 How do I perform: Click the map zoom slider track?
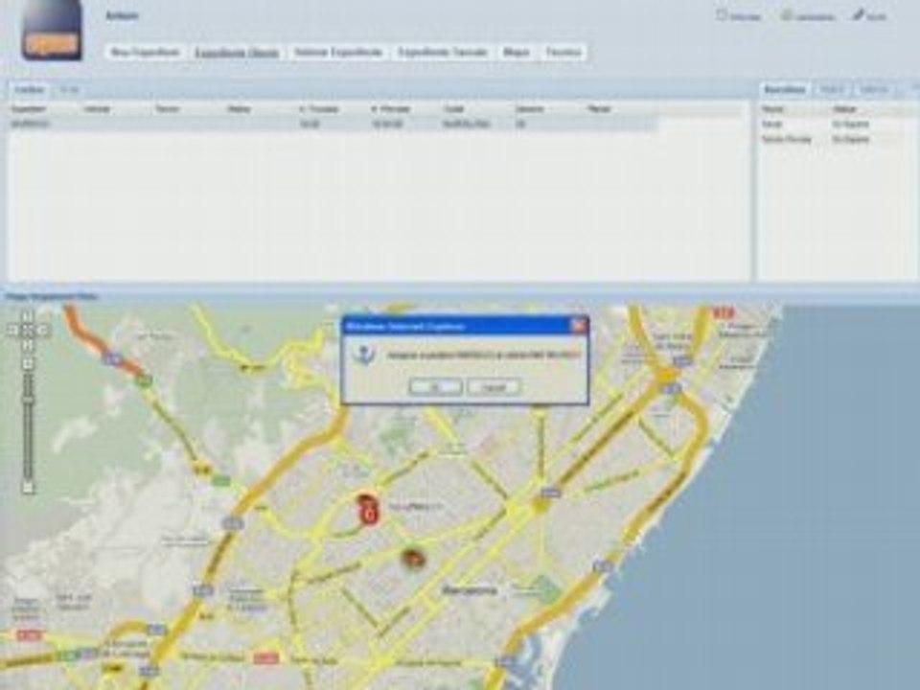coord(27,426)
